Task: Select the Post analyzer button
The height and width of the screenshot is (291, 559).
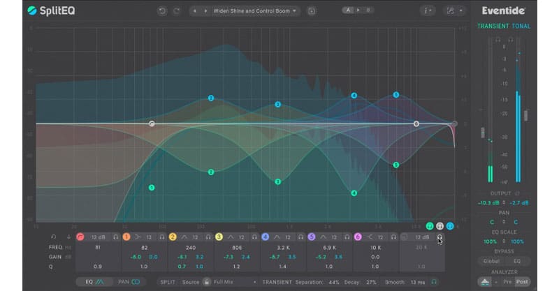Action: coord(522,282)
